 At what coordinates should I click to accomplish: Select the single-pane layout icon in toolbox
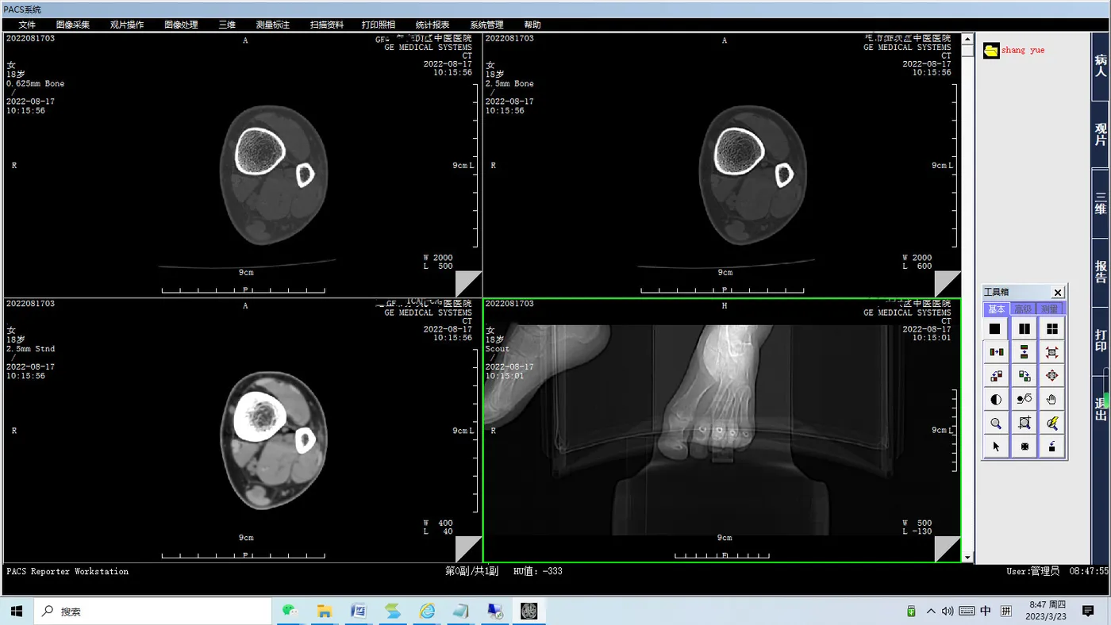pos(995,328)
